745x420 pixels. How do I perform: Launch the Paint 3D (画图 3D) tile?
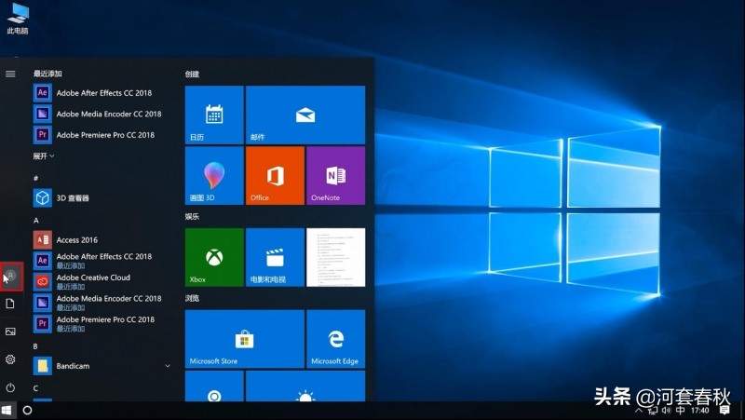(214, 175)
